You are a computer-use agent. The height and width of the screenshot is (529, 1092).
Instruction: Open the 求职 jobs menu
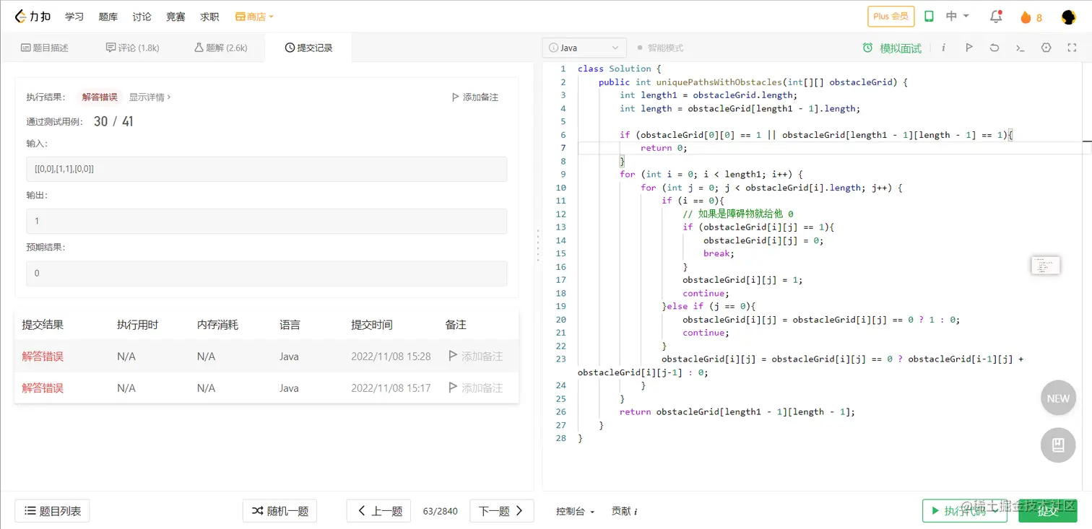pos(210,17)
